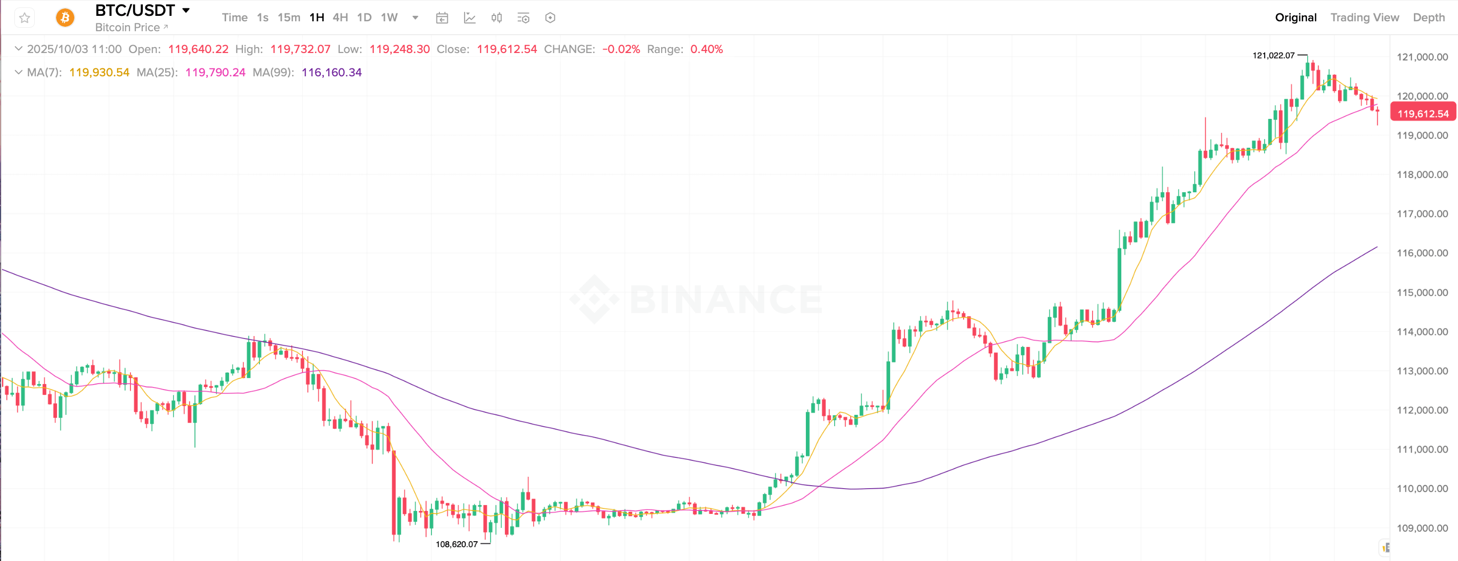Click the hexagon chart settings icon

tap(550, 18)
